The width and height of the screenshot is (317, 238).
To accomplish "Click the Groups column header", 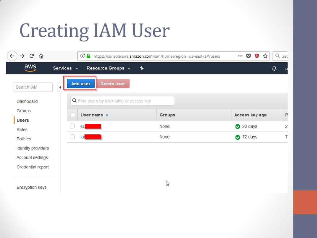I will pos(167,115).
